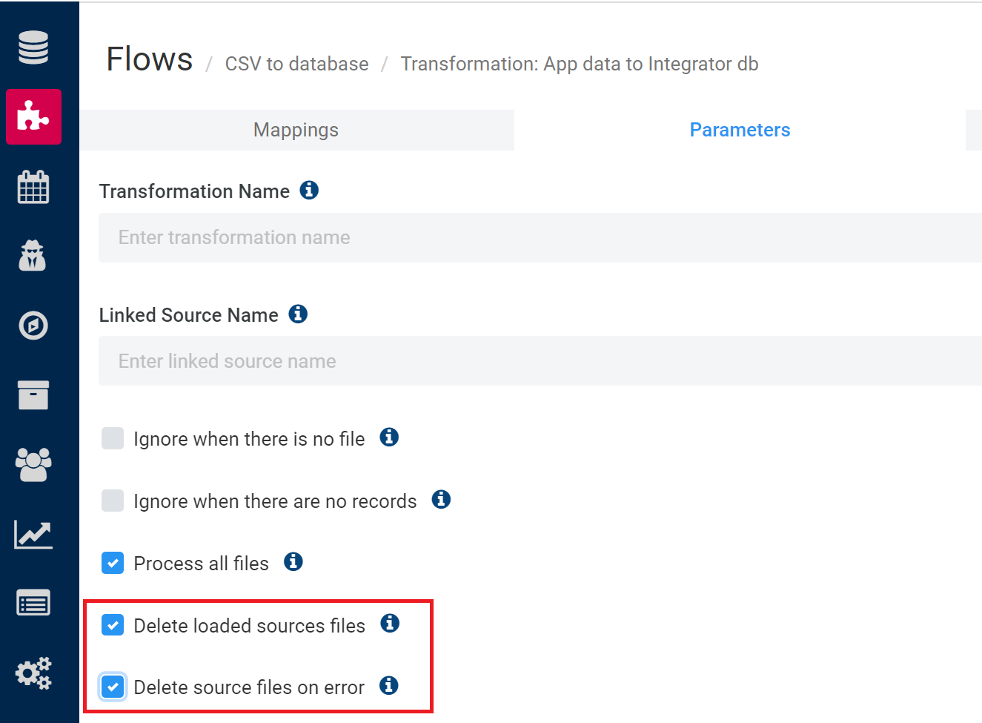Navigate to CSV to database flow via breadcrumb
Viewport: 982px width, 723px height.
point(296,64)
